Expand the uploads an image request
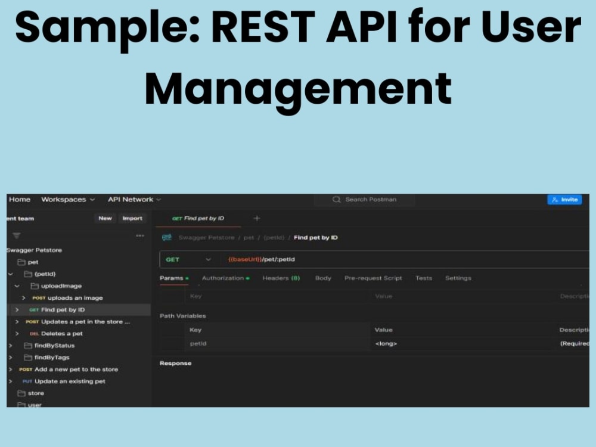This screenshot has width=596, height=447. 24,298
